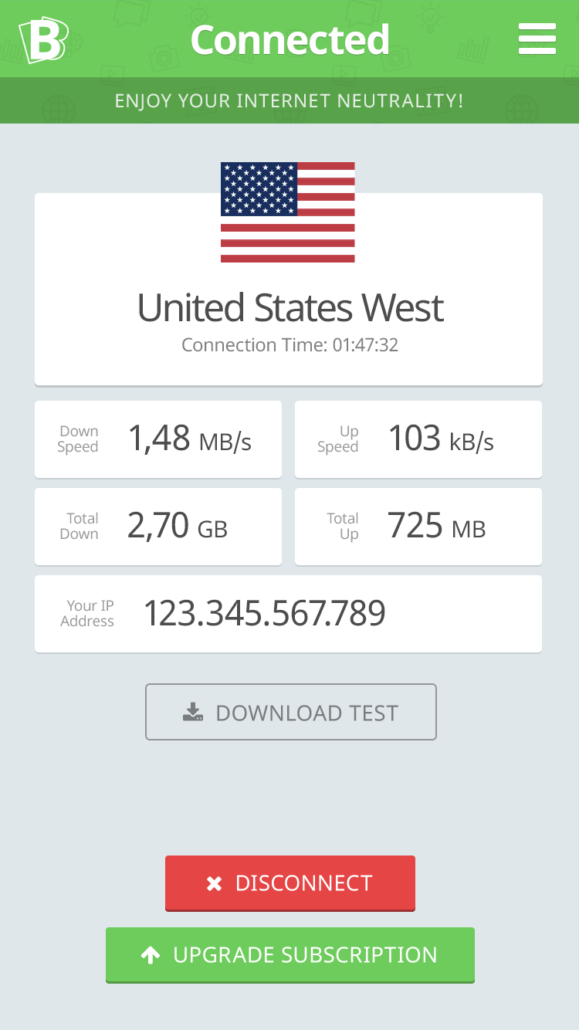
Task: Tap the Total Up tile
Action: coord(418,527)
